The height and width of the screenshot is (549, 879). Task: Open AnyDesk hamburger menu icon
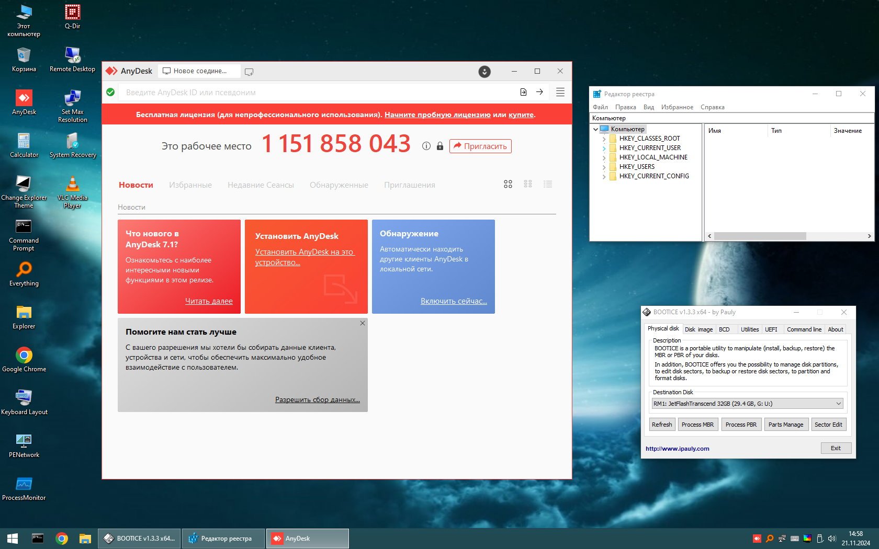(x=560, y=92)
